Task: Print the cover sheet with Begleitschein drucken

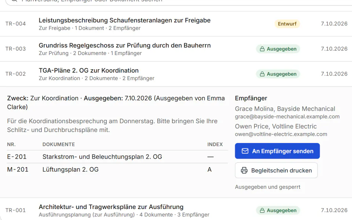Action: (276, 170)
